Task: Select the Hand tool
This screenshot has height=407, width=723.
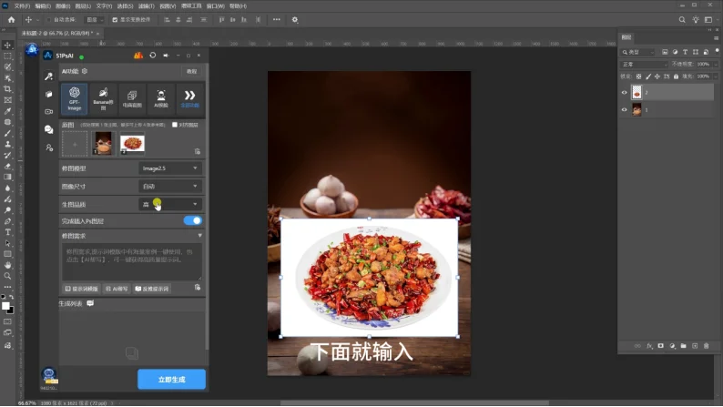Action: [x=8, y=265]
